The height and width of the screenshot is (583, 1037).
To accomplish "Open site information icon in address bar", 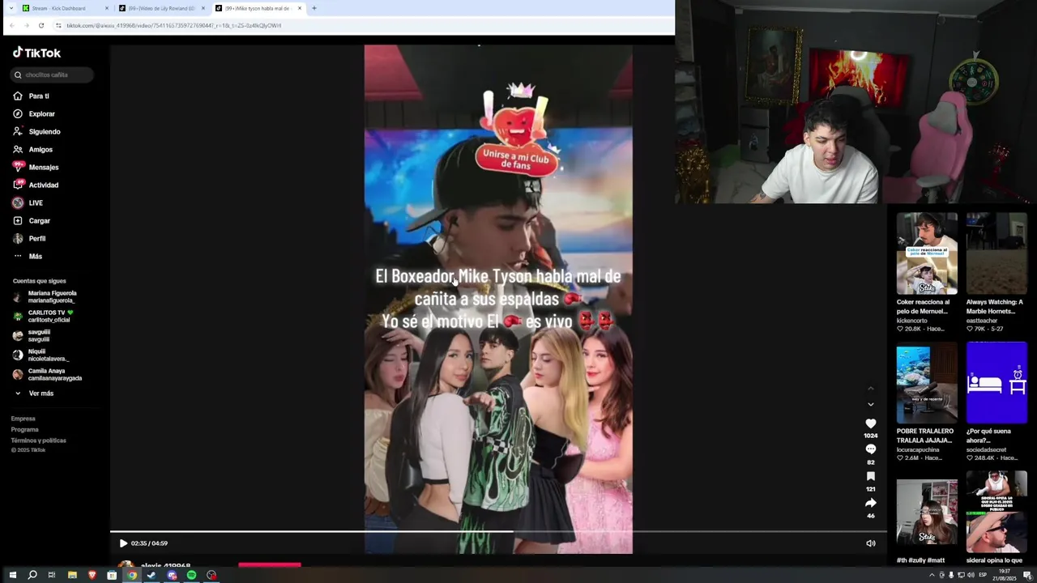I will (x=58, y=25).
